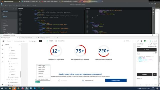Switch to the COMMENT tab
Screen dimensions: 160x90
(x=60, y=41)
